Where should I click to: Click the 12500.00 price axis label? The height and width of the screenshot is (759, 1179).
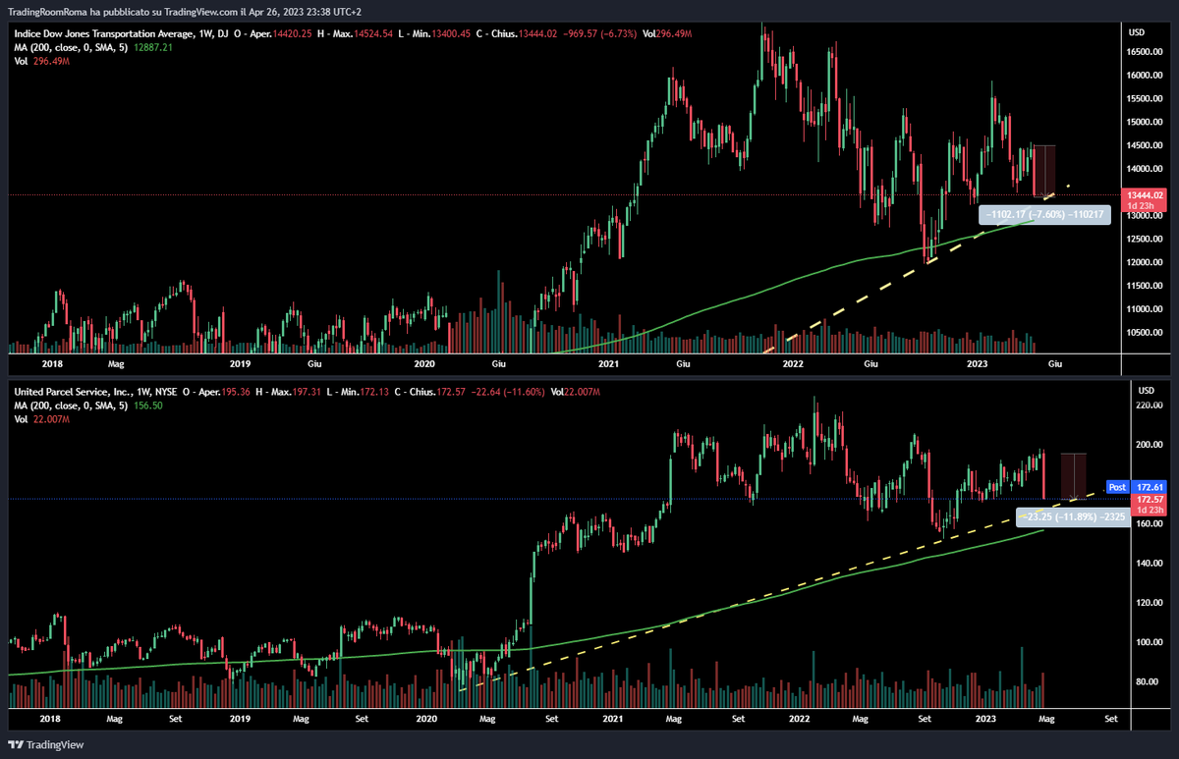point(1146,239)
